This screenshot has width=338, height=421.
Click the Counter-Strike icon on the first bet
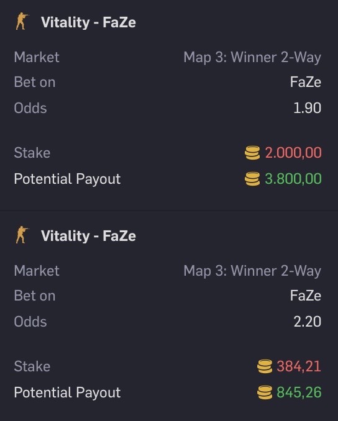pos(22,21)
